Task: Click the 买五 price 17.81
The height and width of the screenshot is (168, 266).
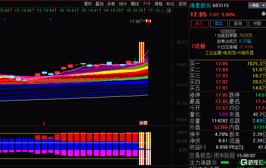Action: click(221, 88)
